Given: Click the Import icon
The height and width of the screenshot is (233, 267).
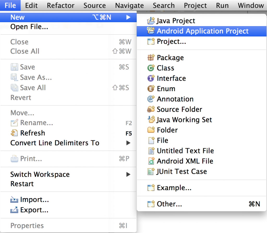Looking at the screenshot, I should [14, 199].
